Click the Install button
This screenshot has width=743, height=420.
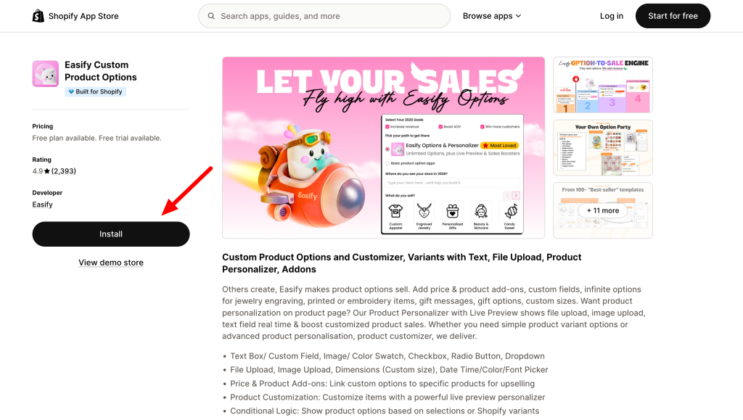click(x=111, y=234)
